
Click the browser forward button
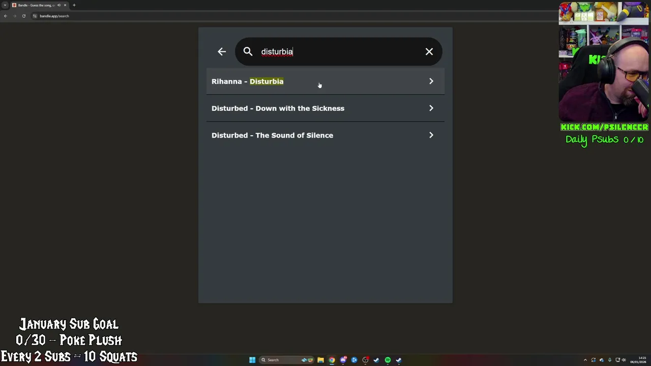[15, 16]
